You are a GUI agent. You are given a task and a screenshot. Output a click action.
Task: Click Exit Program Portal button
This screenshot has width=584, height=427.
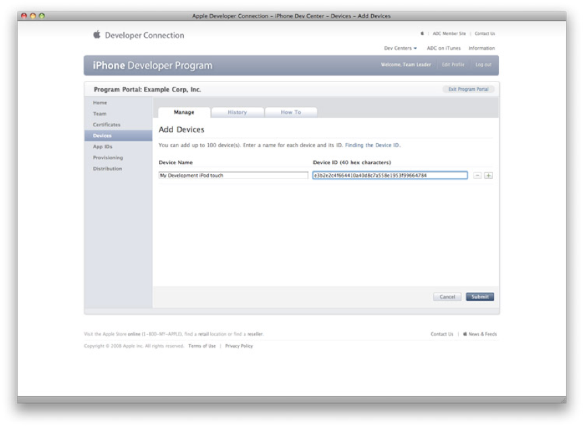coord(469,89)
